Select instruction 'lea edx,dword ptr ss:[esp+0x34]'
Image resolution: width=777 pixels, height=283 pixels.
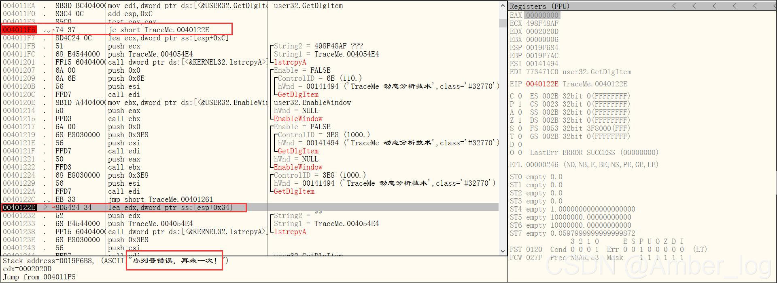pos(170,208)
